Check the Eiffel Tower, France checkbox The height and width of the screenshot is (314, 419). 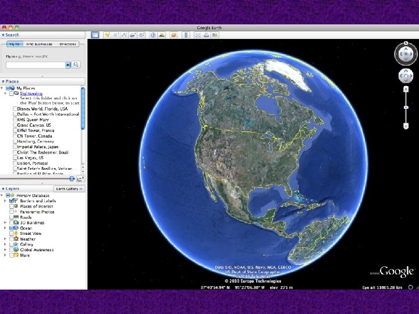[x=15, y=131]
